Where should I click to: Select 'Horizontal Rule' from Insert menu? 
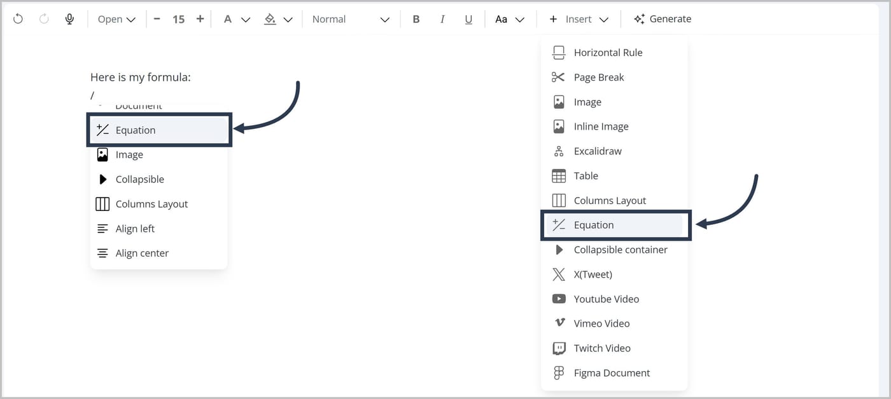click(608, 53)
